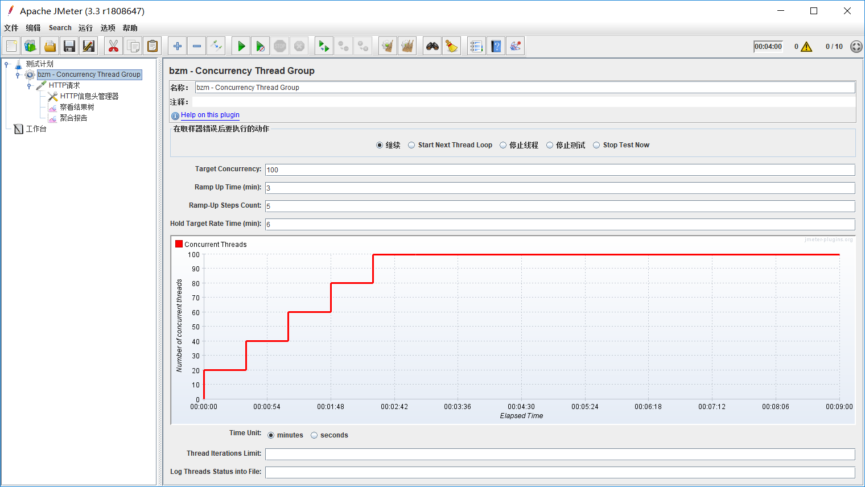Screen dimensions: 865x487
Task: Click the Copy icon in toolbar
Action: (133, 46)
